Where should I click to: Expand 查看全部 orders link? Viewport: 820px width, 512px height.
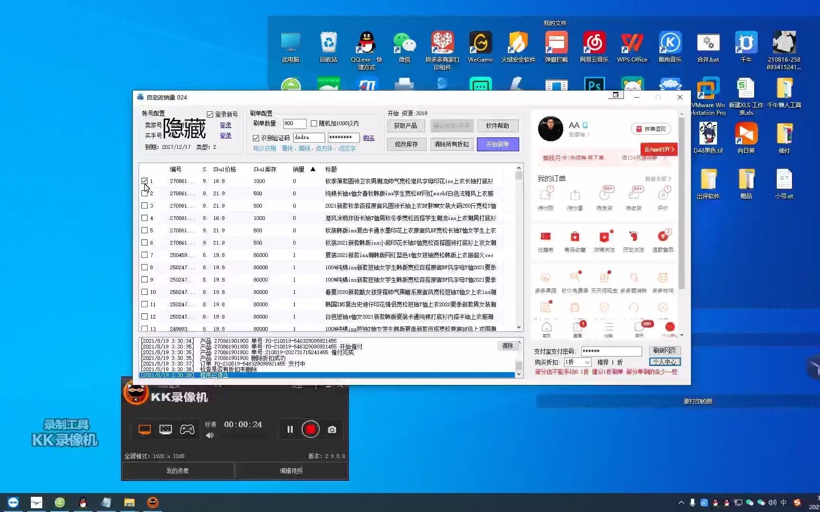click(658, 179)
